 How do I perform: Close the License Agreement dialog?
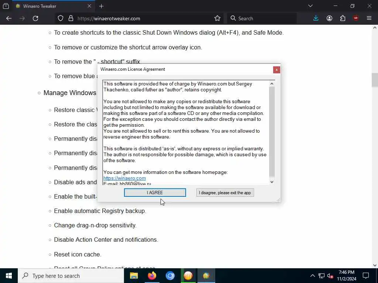coord(276,70)
